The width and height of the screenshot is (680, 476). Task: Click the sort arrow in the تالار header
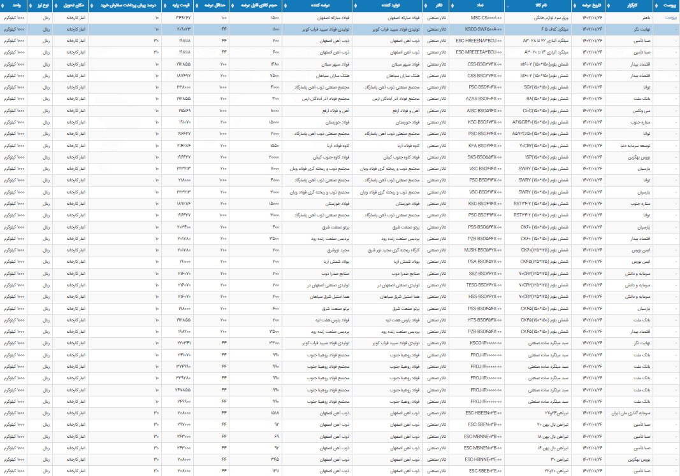pyautogui.click(x=426, y=6)
